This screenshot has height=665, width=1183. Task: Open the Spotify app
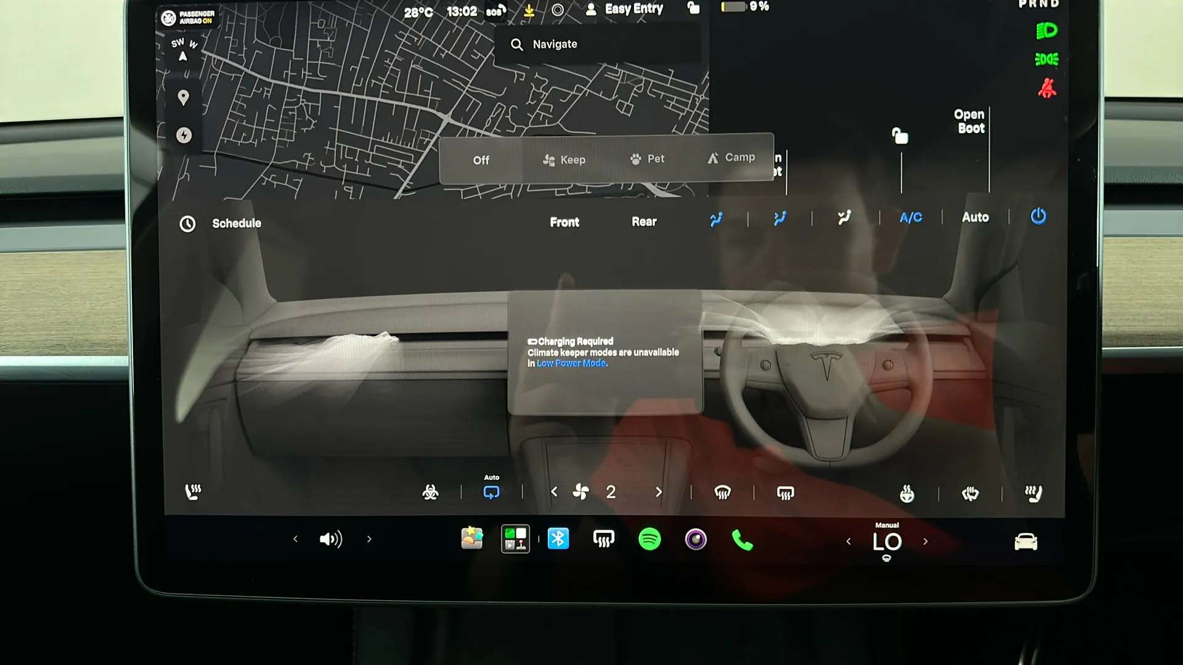[649, 539]
